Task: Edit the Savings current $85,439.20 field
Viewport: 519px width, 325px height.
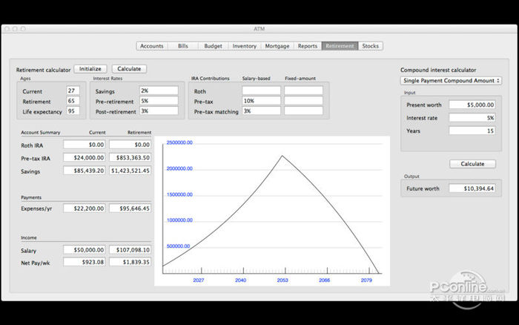Action: pos(85,171)
